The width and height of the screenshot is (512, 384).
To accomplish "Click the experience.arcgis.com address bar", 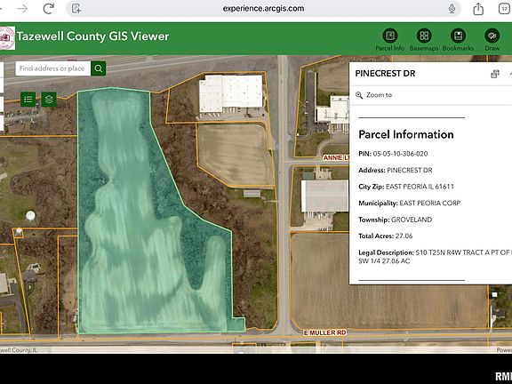I will tap(263, 9).
